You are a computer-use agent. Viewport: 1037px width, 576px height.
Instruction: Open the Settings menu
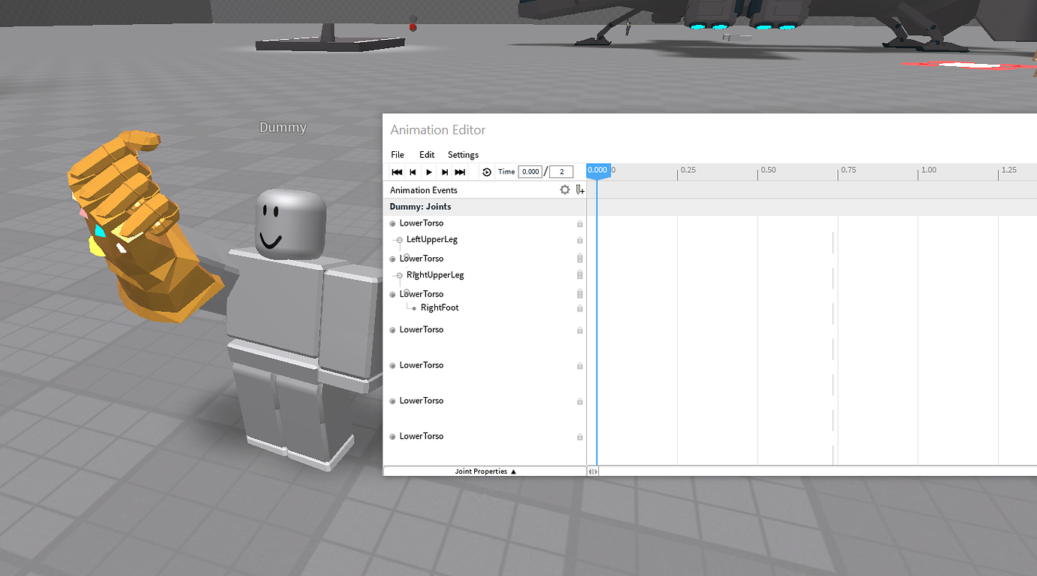pos(463,155)
